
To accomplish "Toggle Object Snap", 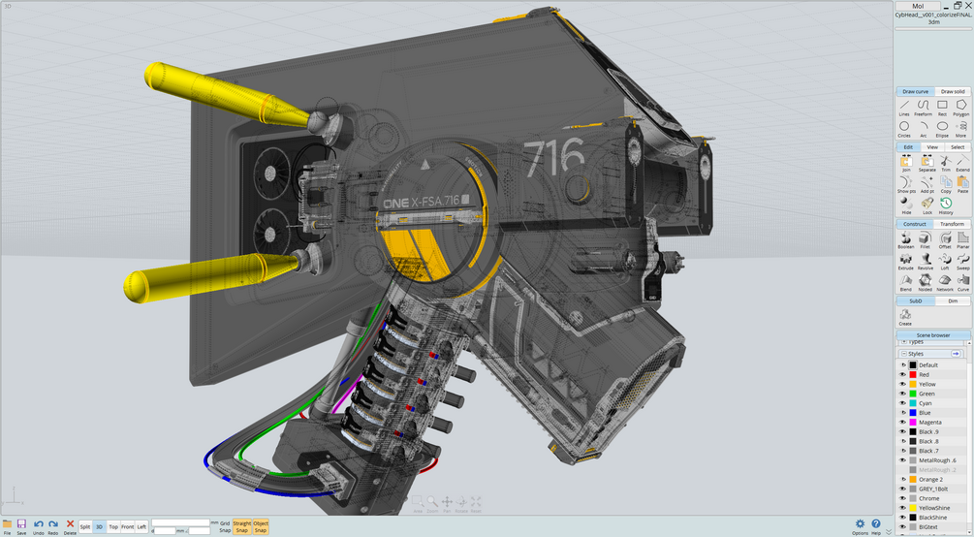I will pyautogui.click(x=261, y=526).
